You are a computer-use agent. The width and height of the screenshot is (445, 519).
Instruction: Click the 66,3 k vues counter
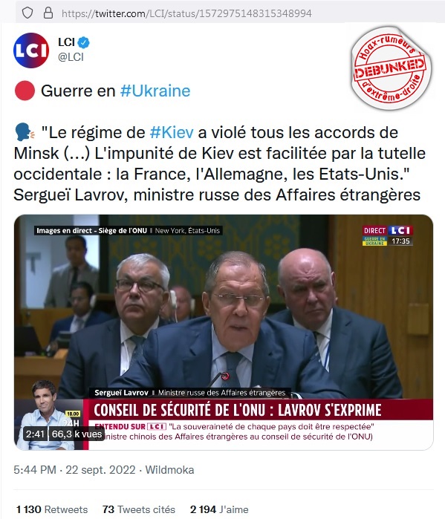(x=77, y=434)
